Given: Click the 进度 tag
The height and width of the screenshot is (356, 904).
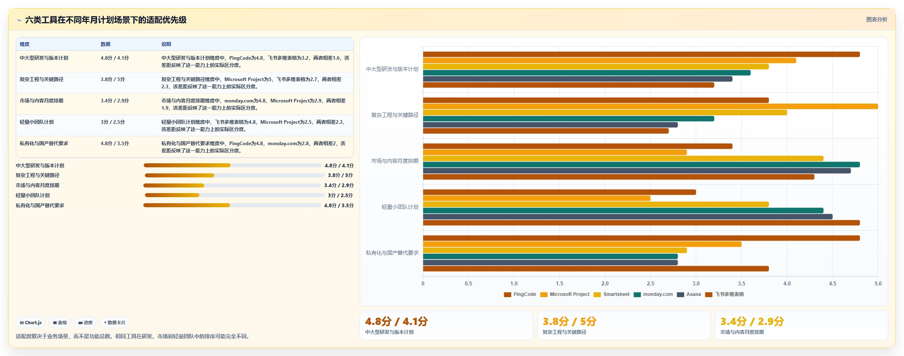Looking at the screenshot, I should 85,323.
